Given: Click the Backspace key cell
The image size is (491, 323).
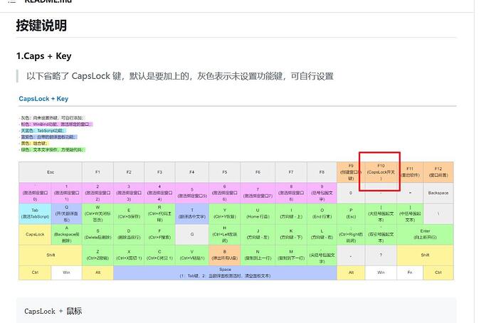Looking at the screenshot, I should [x=438, y=192].
